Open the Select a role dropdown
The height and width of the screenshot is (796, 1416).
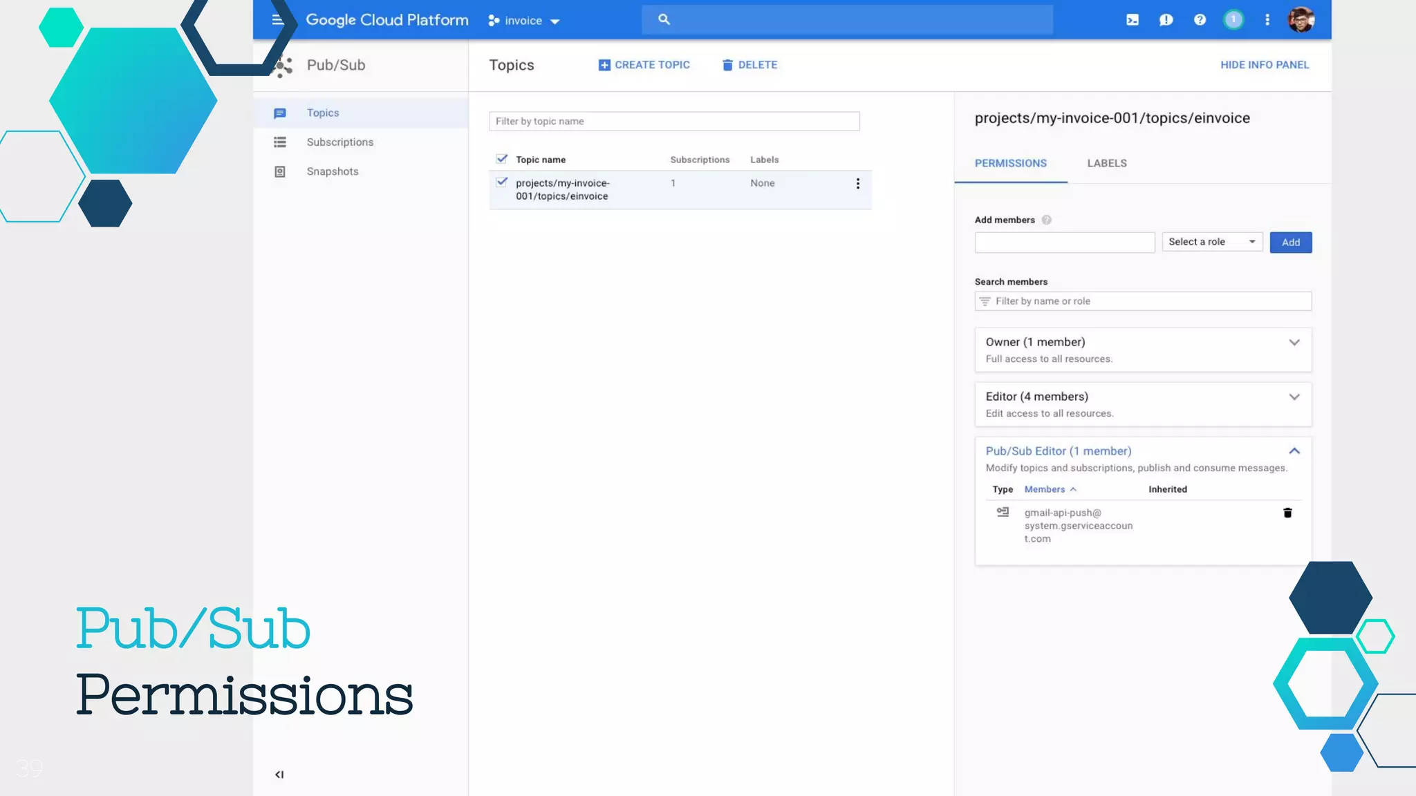1212,242
